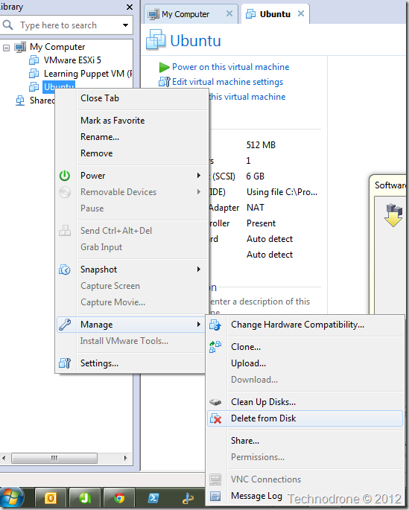Viewport: 409px width, 510px height.
Task: Click the VMware ESXi 5 VM icon
Action: point(34,60)
